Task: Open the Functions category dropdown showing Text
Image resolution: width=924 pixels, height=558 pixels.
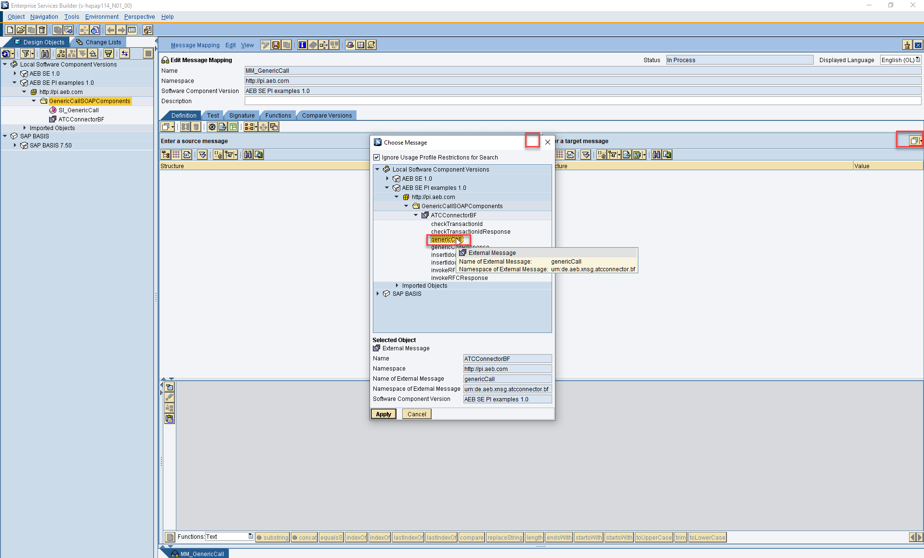Action: [251, 536]
